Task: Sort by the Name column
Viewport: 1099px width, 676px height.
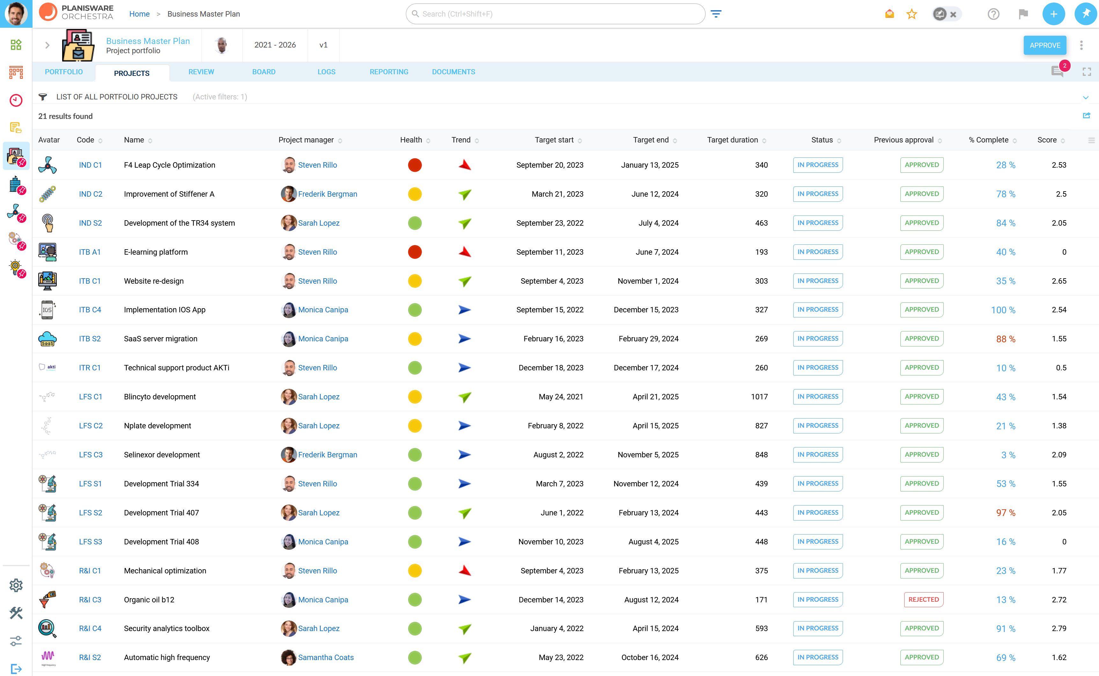Action: (x=138, y=140)
